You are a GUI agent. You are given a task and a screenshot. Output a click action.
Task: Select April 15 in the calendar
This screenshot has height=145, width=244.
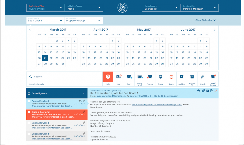click(x=112, y=52)
